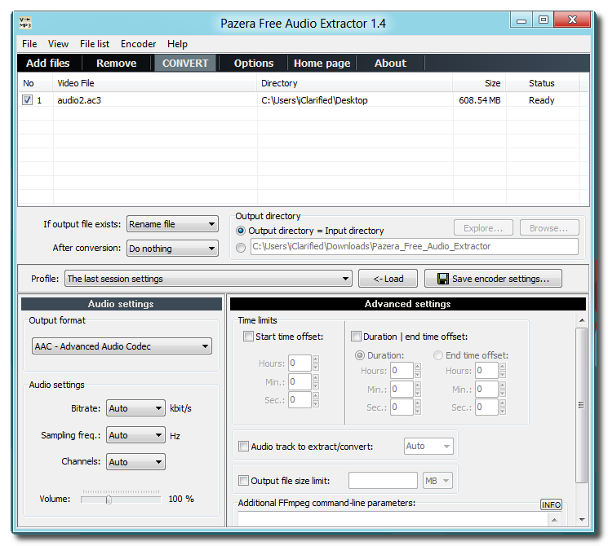Open the MB size unit dropdown
The height and width of the screenshot is (546, 608).
437,481
